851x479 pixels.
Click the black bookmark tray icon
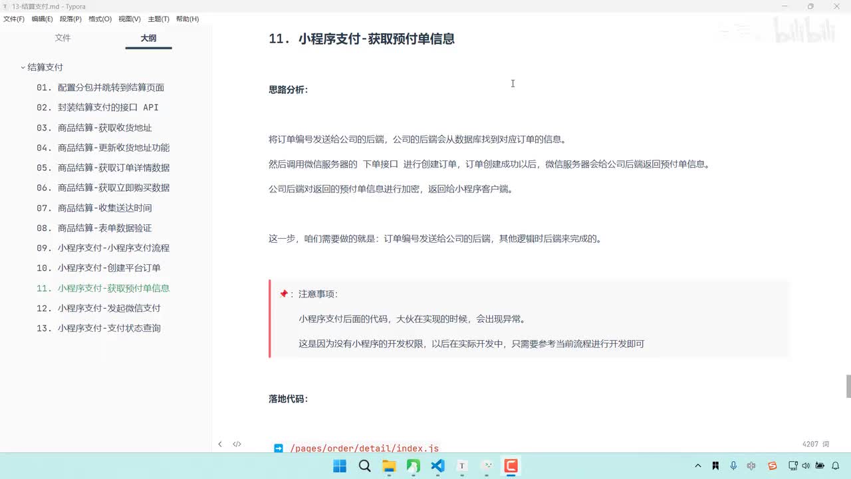[715, 466]
